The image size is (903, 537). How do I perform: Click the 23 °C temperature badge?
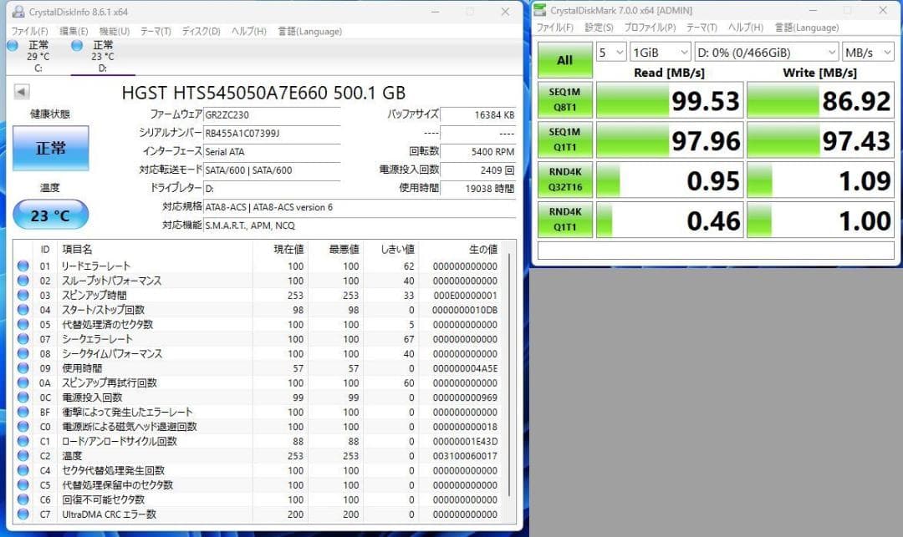pyautogui.click(x=50, y=215)
